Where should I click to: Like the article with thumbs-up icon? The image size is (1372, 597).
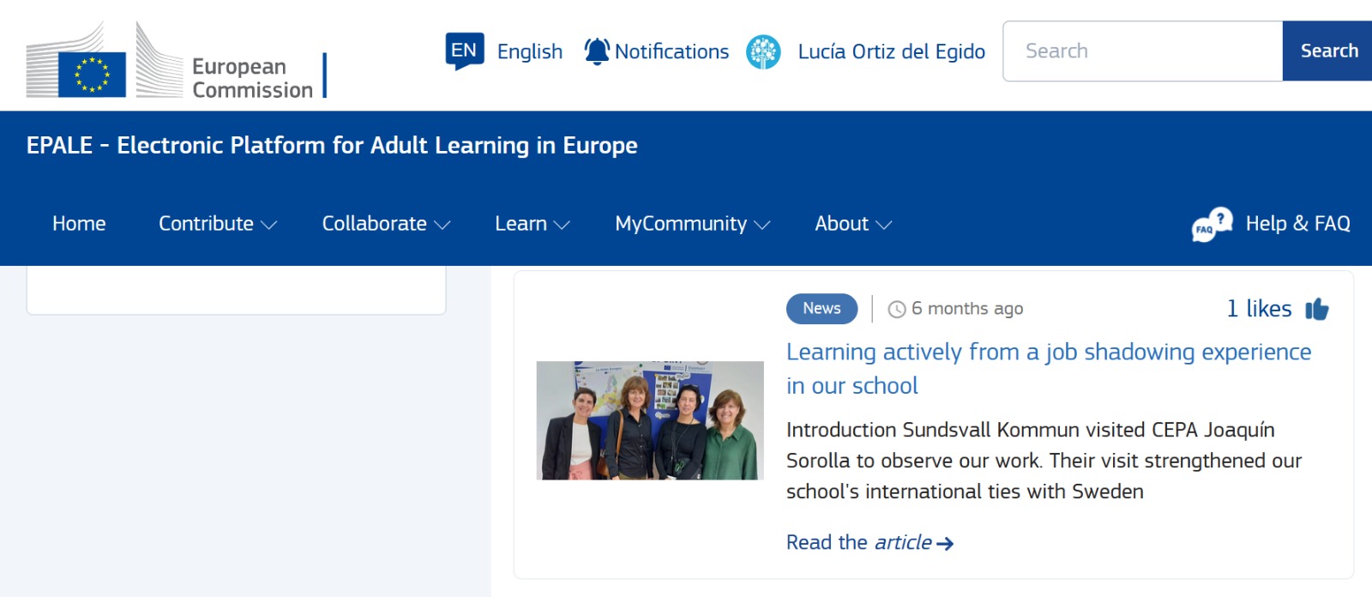1316,309
